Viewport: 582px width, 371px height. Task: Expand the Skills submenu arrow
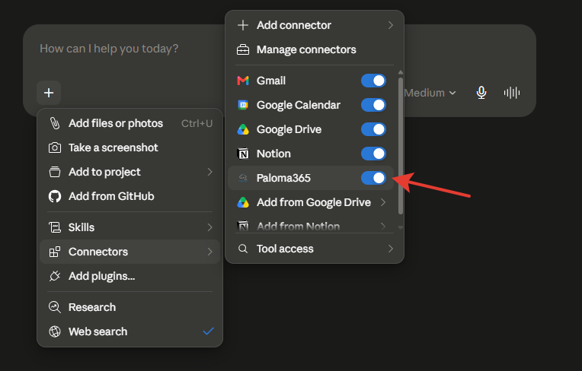[x=209, y=227]
